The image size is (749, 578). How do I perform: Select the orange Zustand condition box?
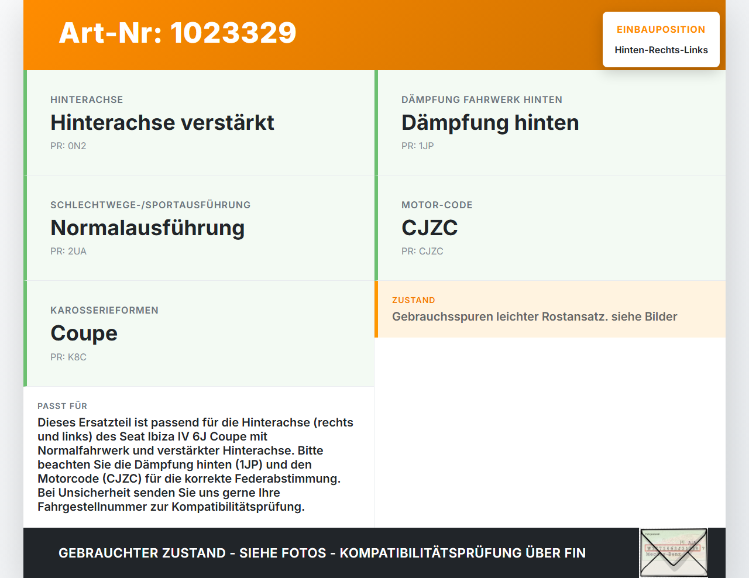point(550,309)
